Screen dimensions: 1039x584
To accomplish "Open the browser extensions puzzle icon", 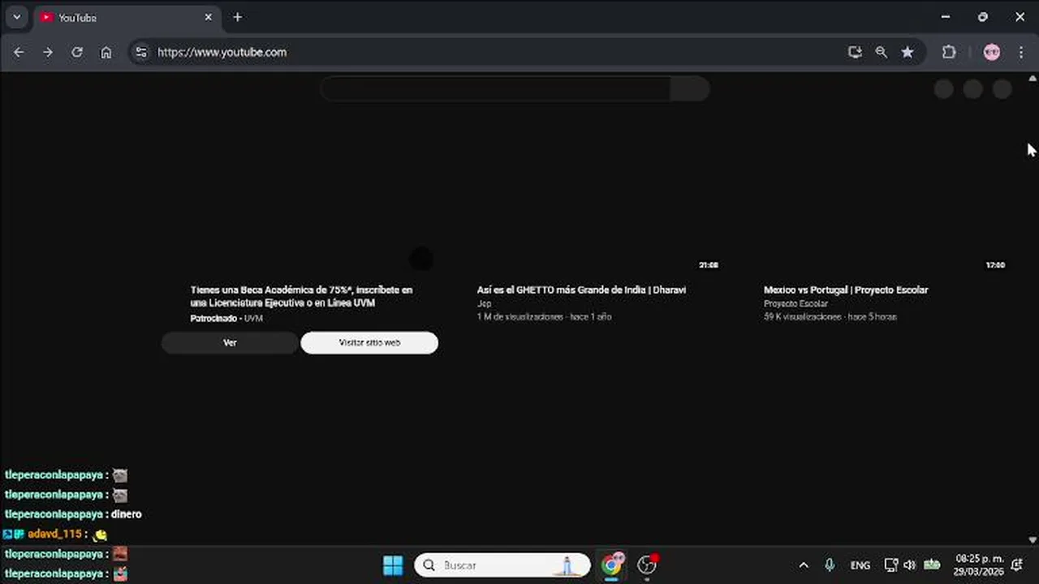I will (x=949, y=52).
